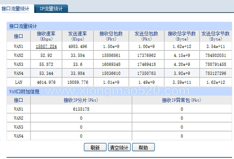This screenshot has height=159, width=234.
Task: Click the 发送总包数 (Pkt) column header
Action: click(146, 36)
